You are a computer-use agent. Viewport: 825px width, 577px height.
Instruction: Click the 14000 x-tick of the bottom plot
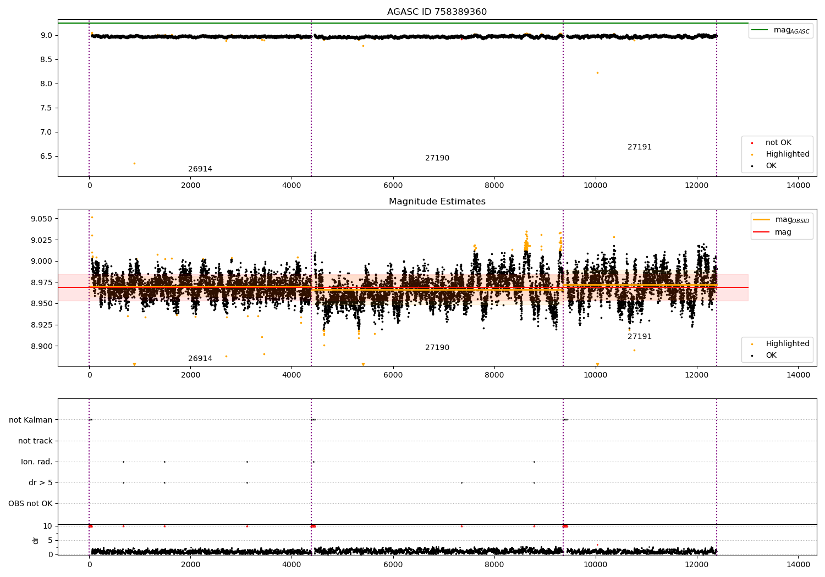point(798,564)
